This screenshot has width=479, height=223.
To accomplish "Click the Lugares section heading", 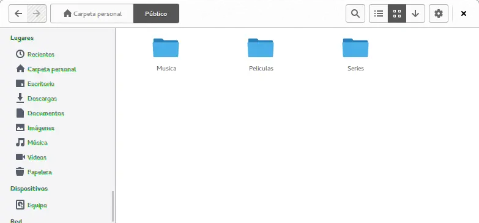I will point(22,38).
